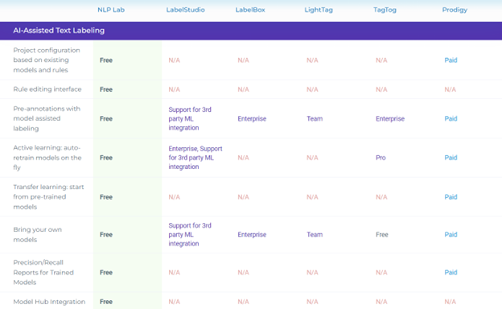
Task: Click TagTog 'Enterprise' in Pre-annotations row
Action: [390, 118]
